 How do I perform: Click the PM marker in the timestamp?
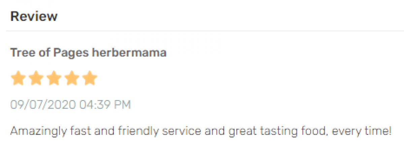[x=123, y=105]
